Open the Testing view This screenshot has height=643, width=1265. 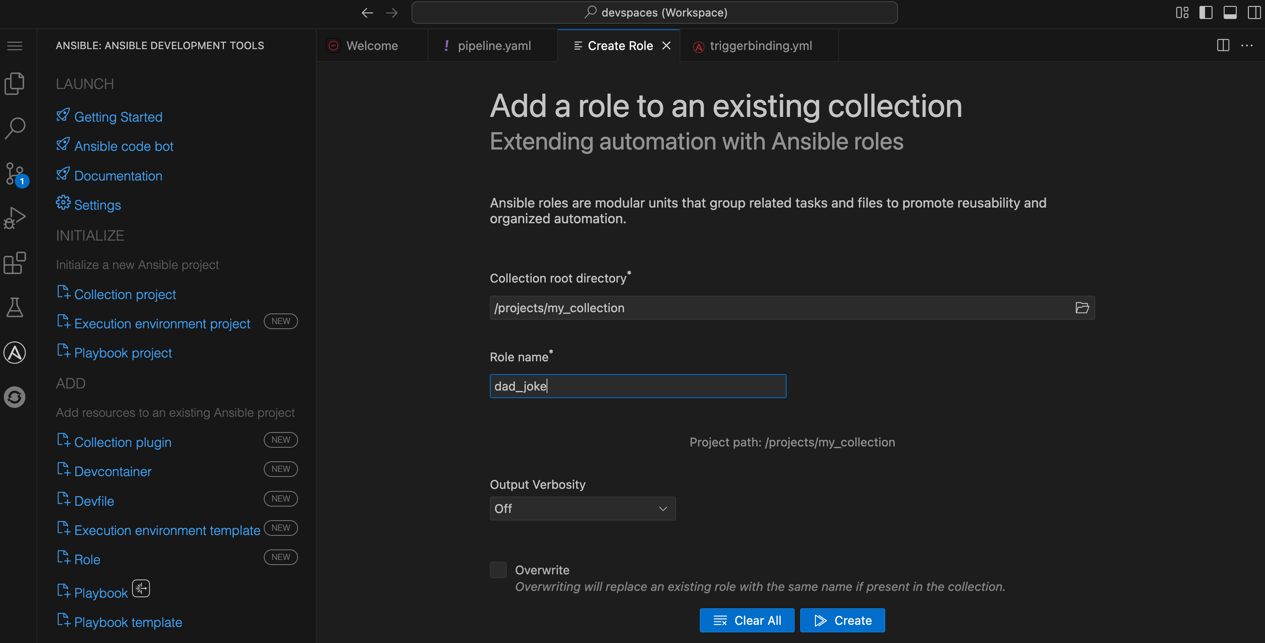tap(14, 307)
